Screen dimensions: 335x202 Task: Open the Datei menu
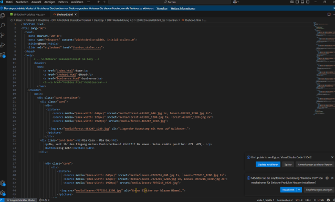pyautogui.click(x=9, y=2)
